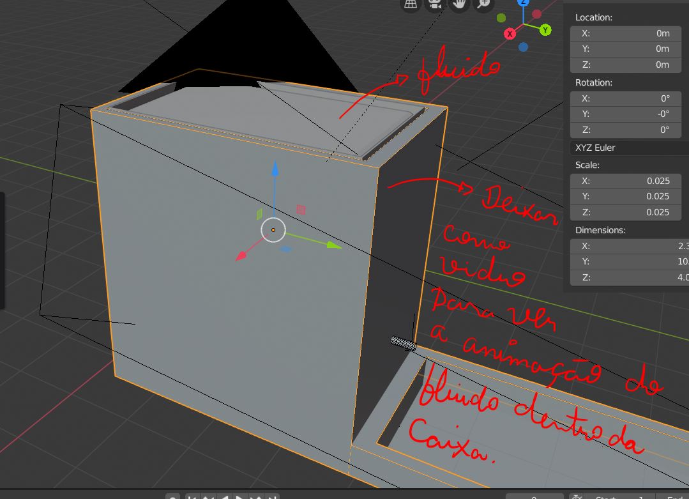
Task: Click the Dimensions X field
Action: [629, 246]
